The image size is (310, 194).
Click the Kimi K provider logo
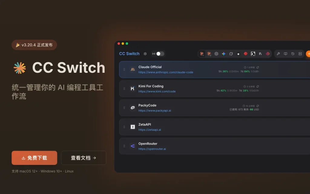(133, 89)
